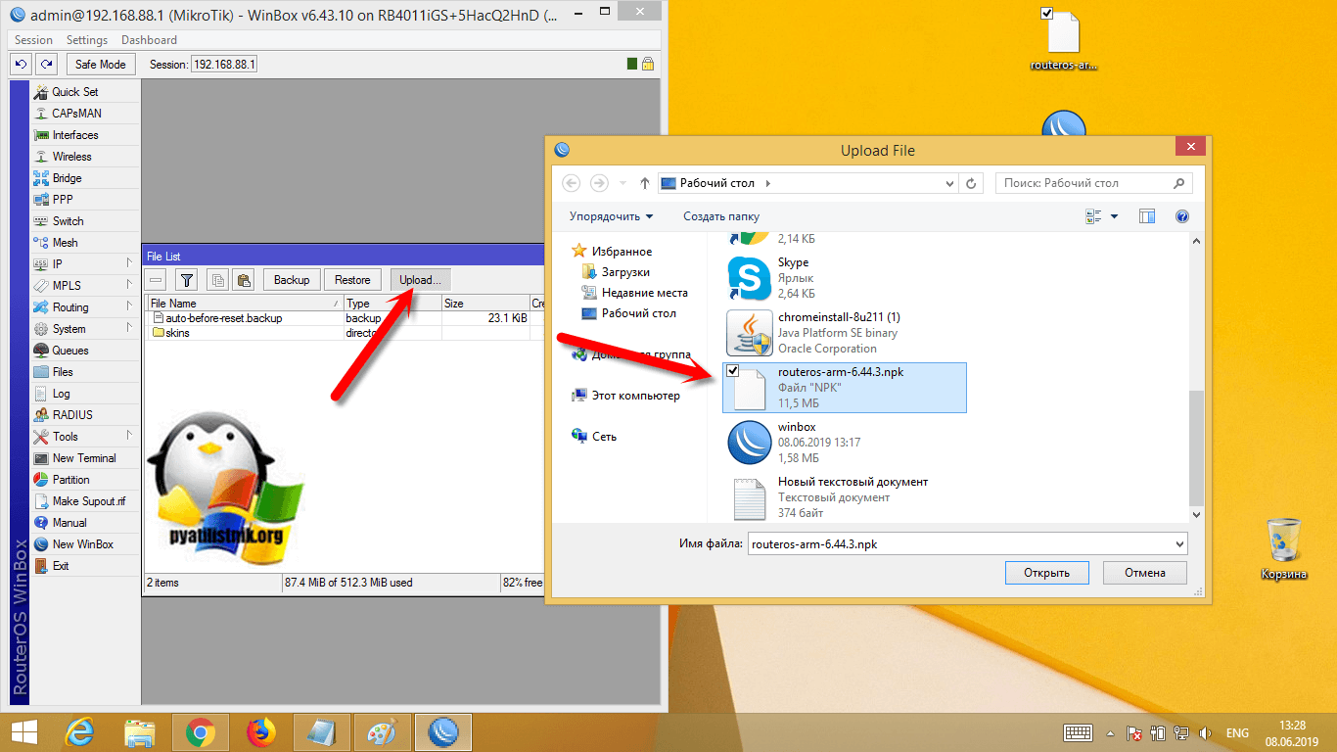This screenshot has width=1337, height=752.
Task: Click the paste icon in File List toolbar
Action: [x=244, y=280]
